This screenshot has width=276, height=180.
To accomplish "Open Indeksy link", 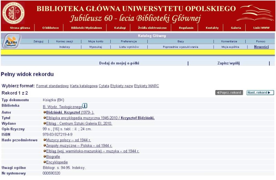I will (x=65, y=47).
